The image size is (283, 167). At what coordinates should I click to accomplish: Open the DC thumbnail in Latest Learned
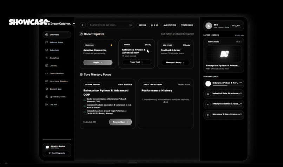click(224, 54)
